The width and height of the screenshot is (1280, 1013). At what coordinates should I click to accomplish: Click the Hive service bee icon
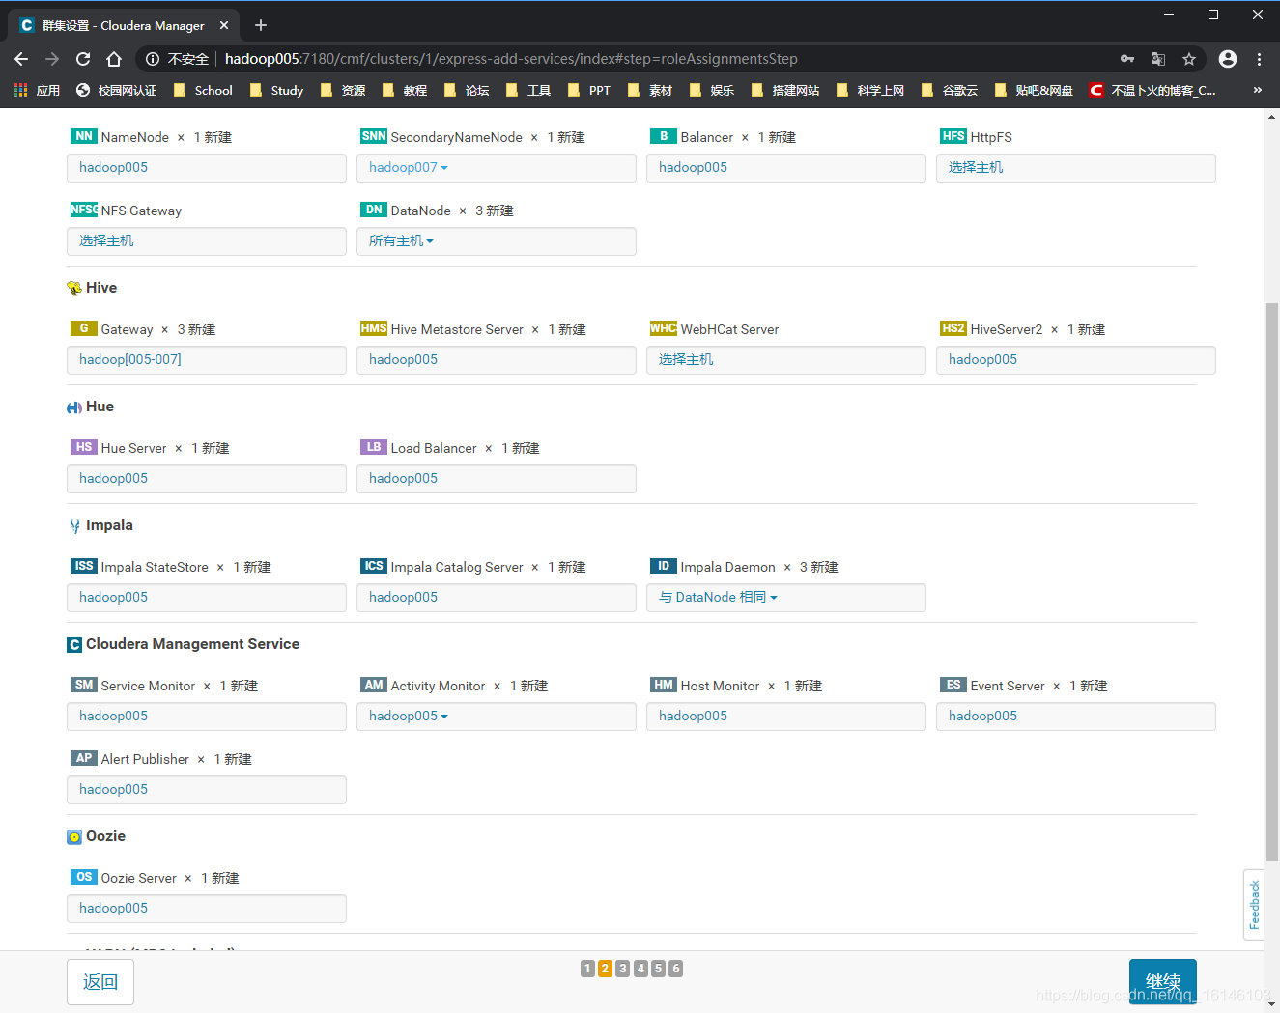[x=74, y=288]
